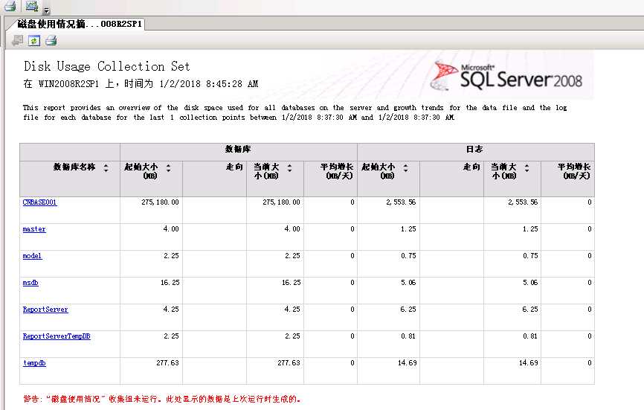644x410 pixels.
Task: Click CXBASE001 database start size 275,180.00
Action: [160, 202]
